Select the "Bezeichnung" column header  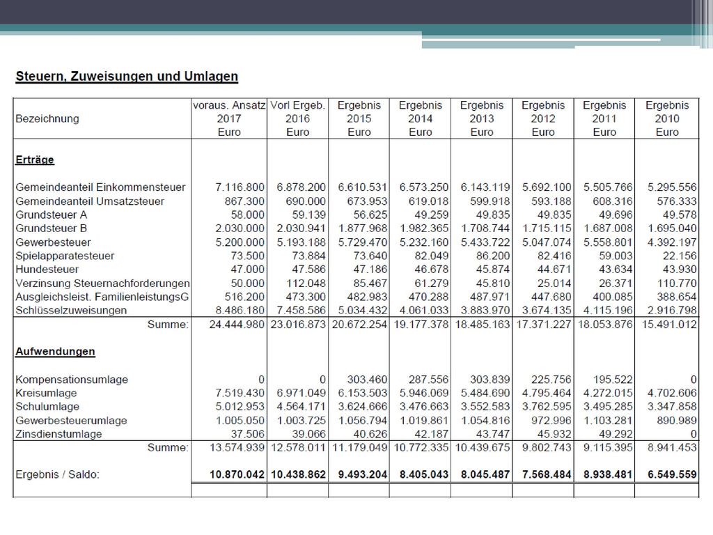[47, 118]
